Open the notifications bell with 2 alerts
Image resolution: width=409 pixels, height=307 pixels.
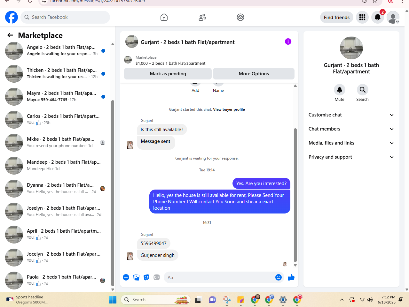[378, 17]
